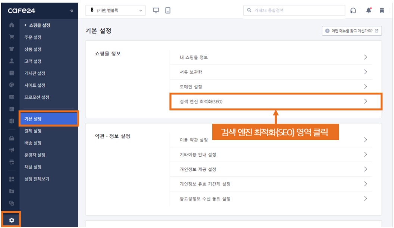Open products via t-shirt icon
The image size is (394, 228).
pyautogui.click(x=12, y=49)
